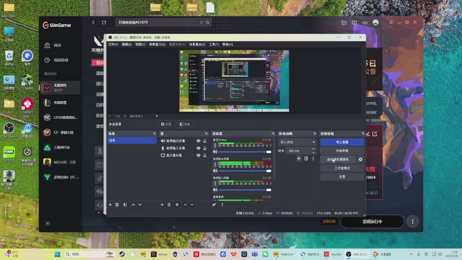Click the 开始录制 button
462x260 pixels.
click(342, 150)
